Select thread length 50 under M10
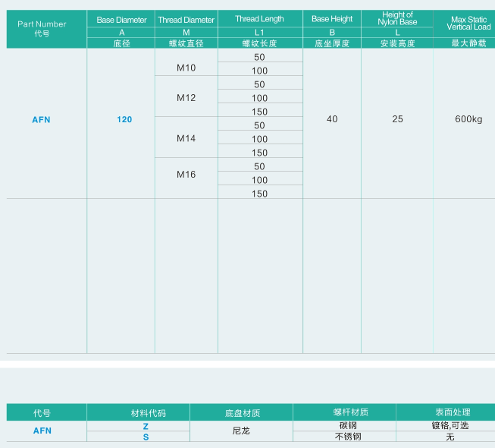This screenshot has width=495, height=448. coord(259,57)
